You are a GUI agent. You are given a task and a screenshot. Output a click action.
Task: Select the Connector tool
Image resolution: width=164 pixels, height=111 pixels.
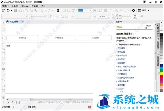coord(4,80)
